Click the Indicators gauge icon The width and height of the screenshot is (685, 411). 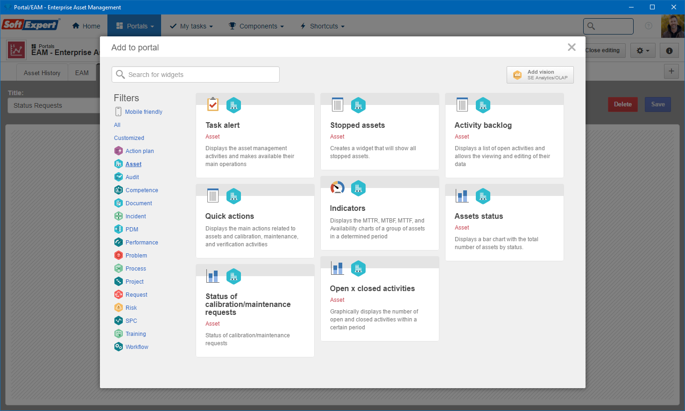(337, 188)
